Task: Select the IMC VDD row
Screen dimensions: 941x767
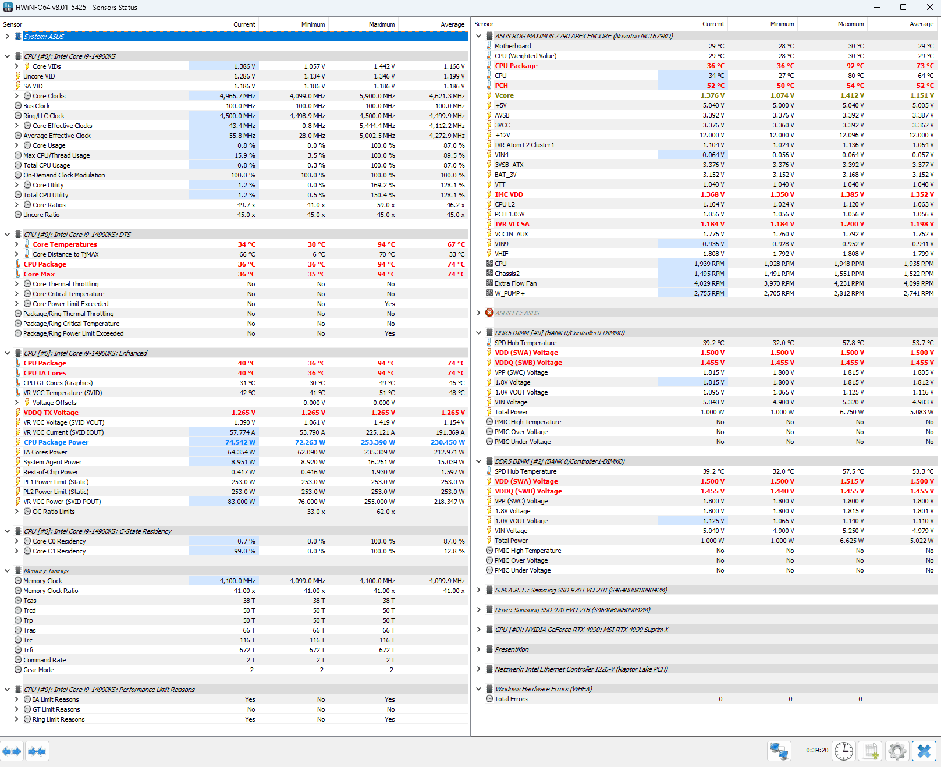Action: (x=706, y=194)
